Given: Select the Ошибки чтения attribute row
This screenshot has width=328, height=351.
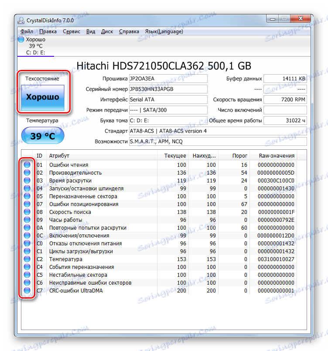Looking at the screenshot, I should (159, 165).
